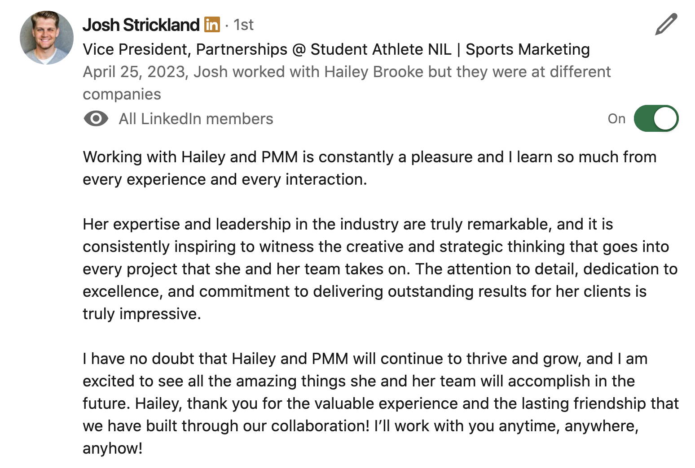Click the first paragraph starting "Working with Hailey"
Image resolution: width=695 pixels, height=468 pixels.
369,168
